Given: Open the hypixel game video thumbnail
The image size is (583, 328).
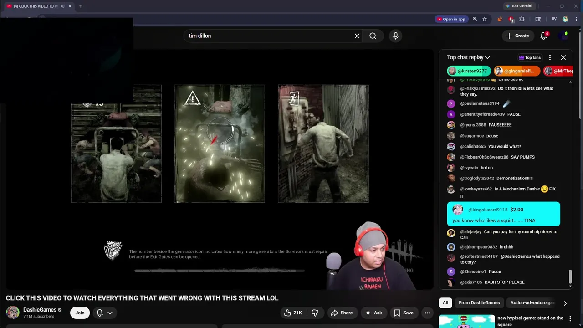Looking at the screenshot, I should [466, 321].
